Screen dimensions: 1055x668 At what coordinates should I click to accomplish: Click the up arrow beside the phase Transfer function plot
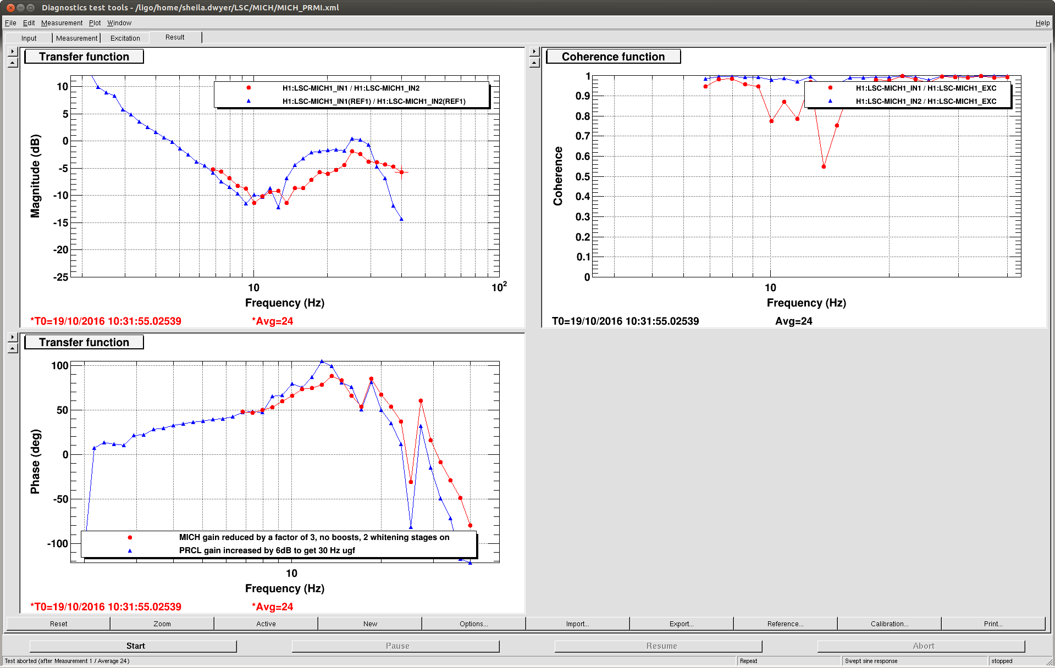pyautogui.click(x=13, y=348)
